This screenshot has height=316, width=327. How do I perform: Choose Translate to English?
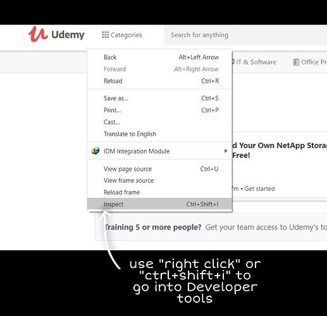point(159,134)
